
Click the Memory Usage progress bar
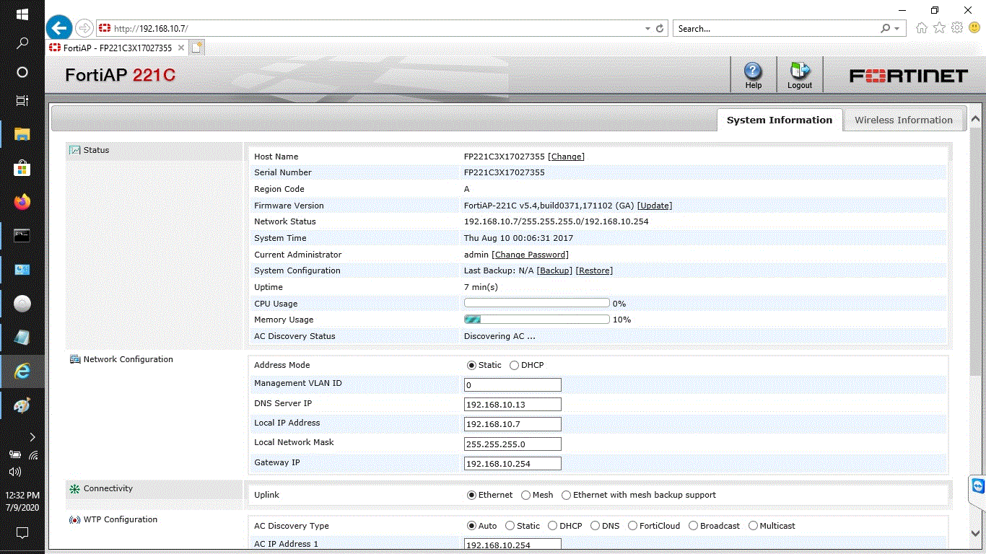tap(536, 320)
